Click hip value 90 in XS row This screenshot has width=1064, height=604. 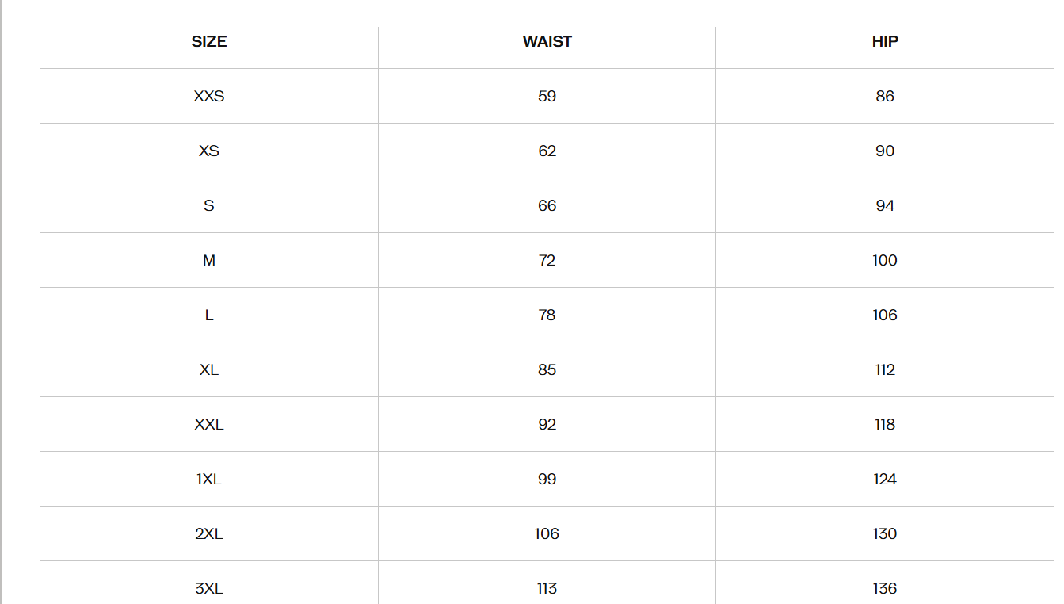point(885,151)
